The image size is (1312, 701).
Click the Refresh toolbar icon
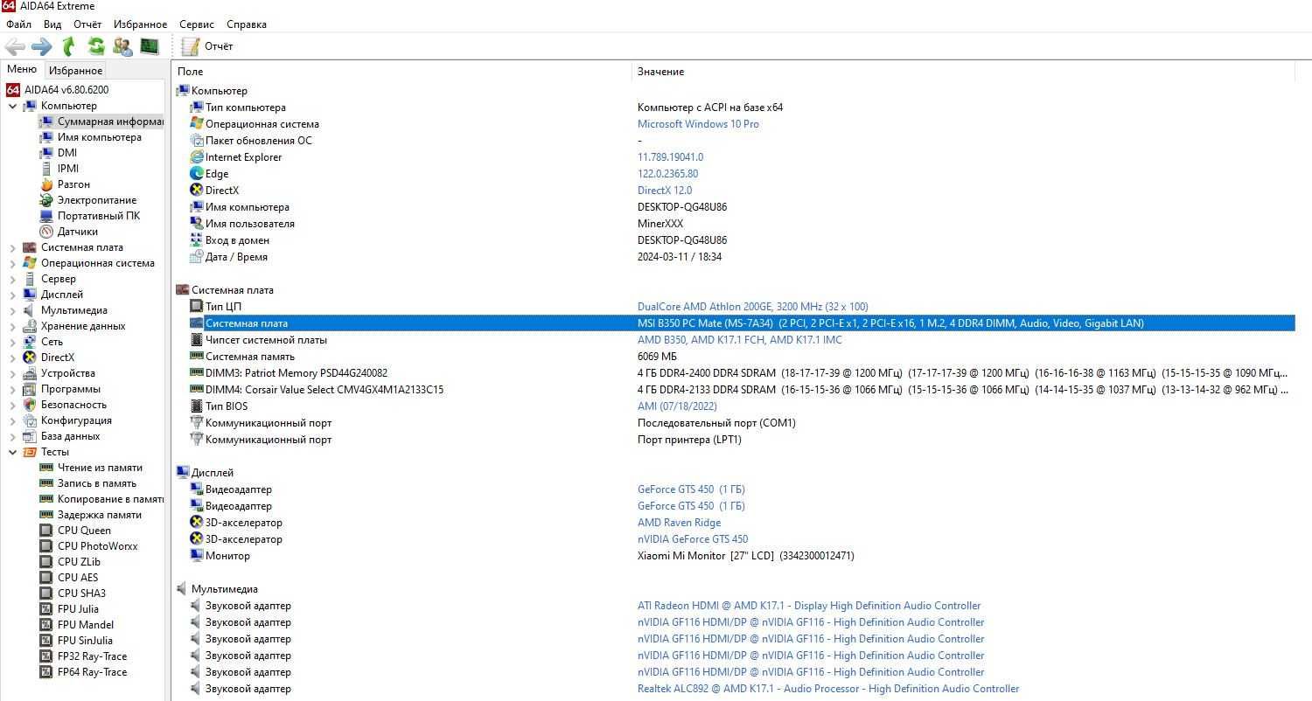(x=96, y=46)
